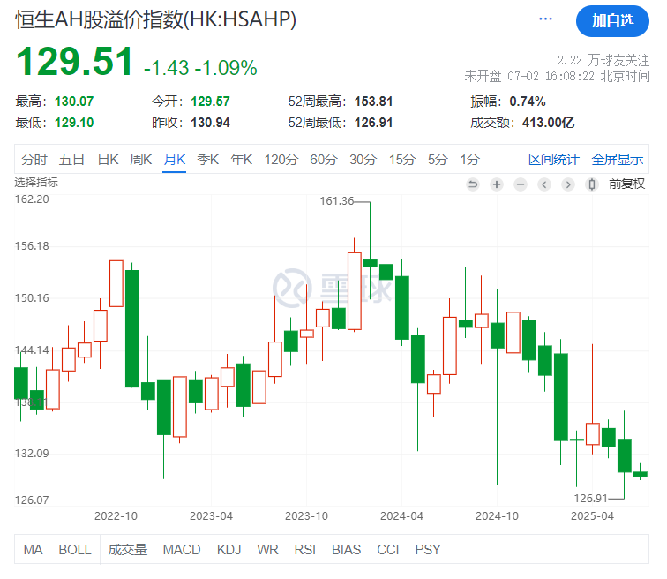Click the 全屏显示 link
Screen dimensions: 667x579
(x=618, y=160)
